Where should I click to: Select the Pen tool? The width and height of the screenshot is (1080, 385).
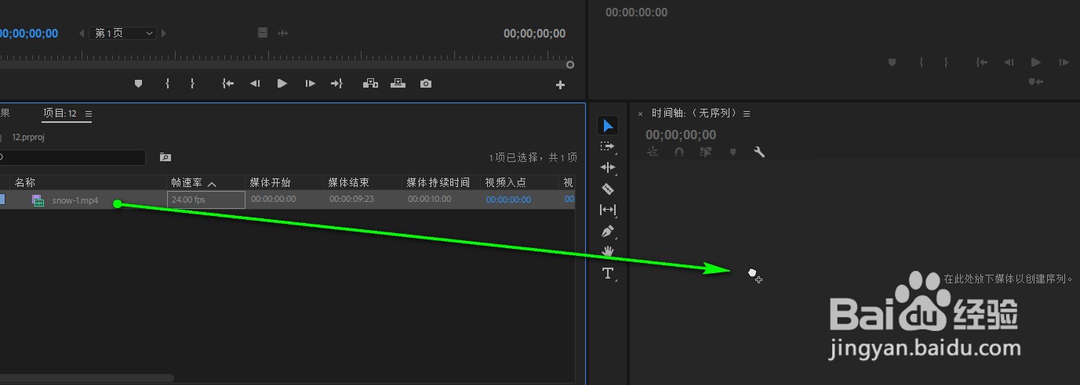pos(608,232)
